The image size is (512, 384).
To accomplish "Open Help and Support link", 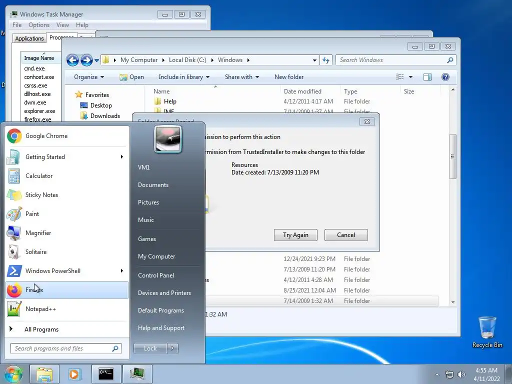I will point(161,328).
